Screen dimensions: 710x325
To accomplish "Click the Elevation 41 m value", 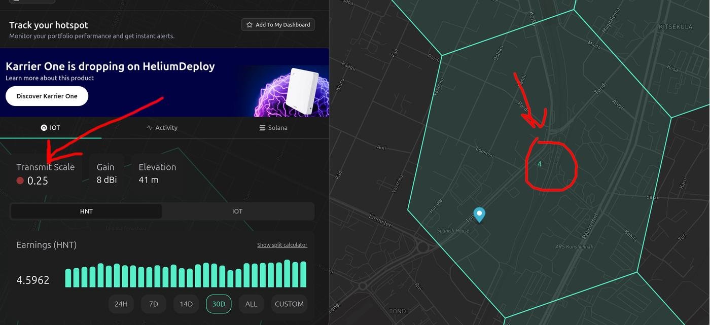I will (x=149, y=179).
